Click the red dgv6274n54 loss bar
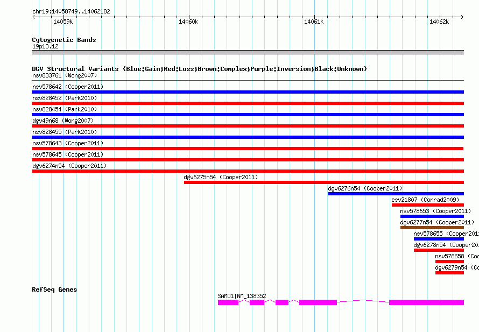The height and width of the screenshot is (332, 479). coord(248,171)
